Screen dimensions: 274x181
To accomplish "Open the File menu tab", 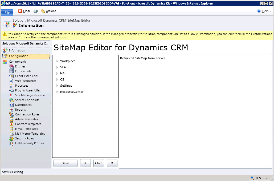I will [7, 13].
